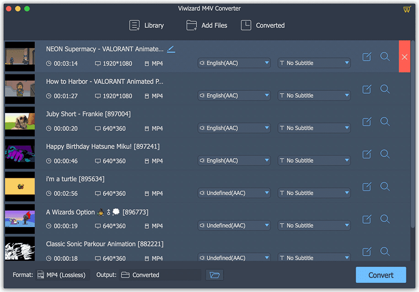Open the shopping cart icon
Image resolution: width=419 pixels, height=292 pixels.
click(407, 8)
